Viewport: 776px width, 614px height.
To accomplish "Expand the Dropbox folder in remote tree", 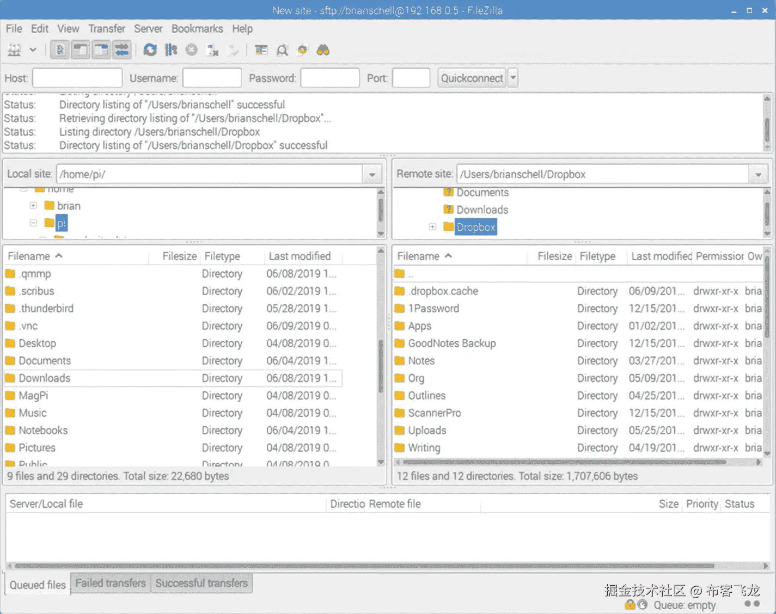I will [432, 227].
